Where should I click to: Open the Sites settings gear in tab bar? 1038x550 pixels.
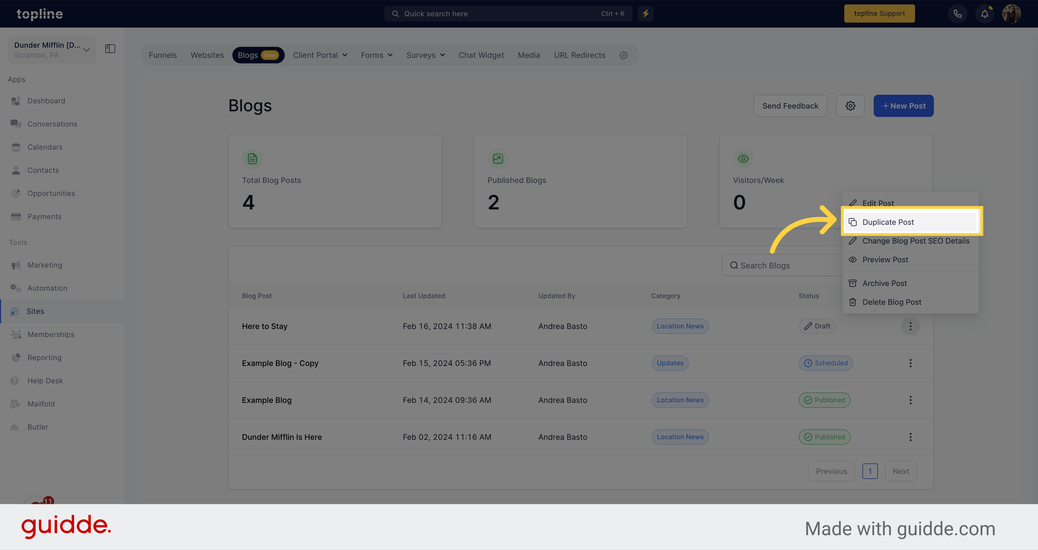tap(623, 55)
